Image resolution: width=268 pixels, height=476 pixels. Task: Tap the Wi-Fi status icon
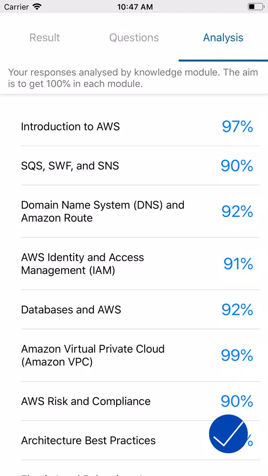[37, 6]
